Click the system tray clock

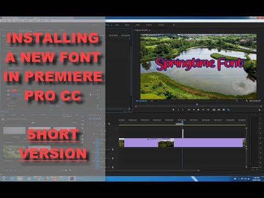[x=256, y=179]
